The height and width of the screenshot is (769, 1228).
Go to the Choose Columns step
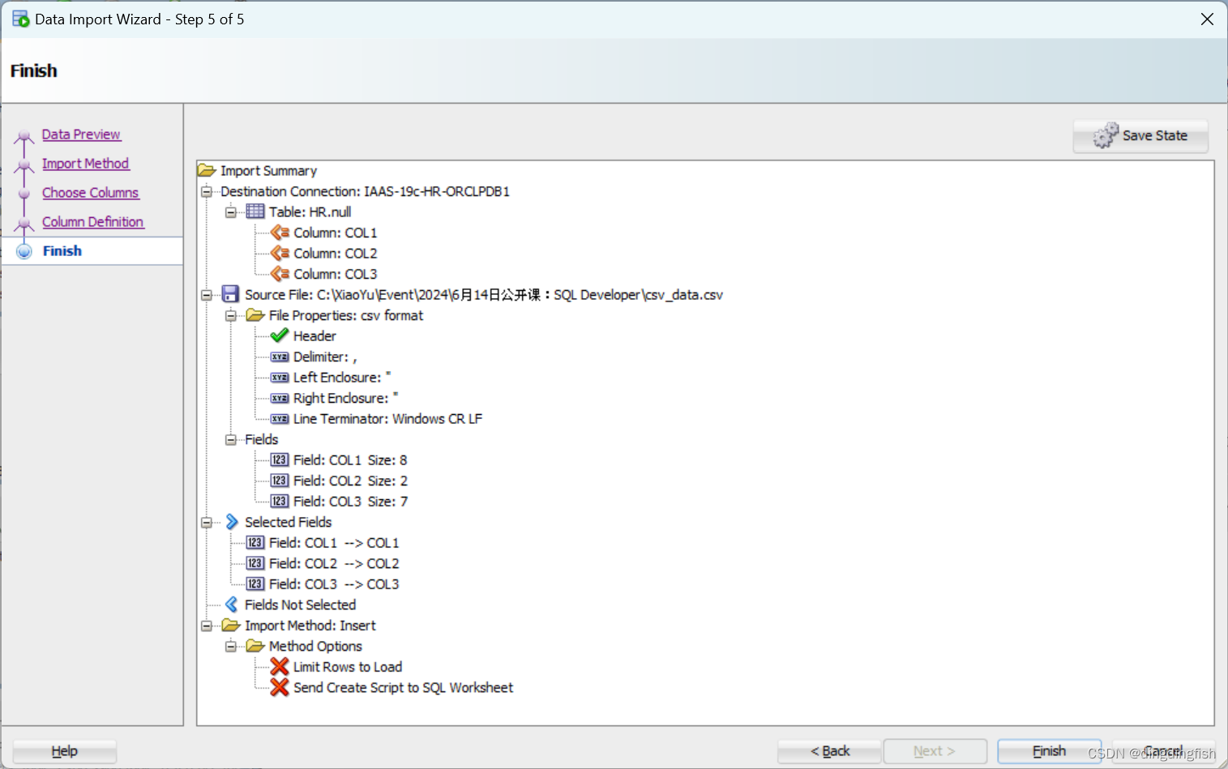click(90, 192)
